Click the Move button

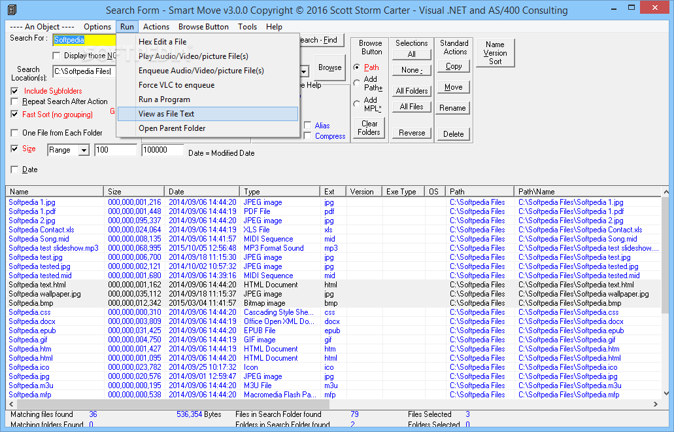[454, 87]
